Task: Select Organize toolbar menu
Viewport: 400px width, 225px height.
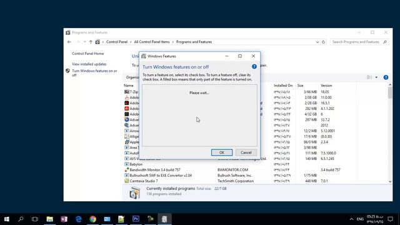Action: 132,77
